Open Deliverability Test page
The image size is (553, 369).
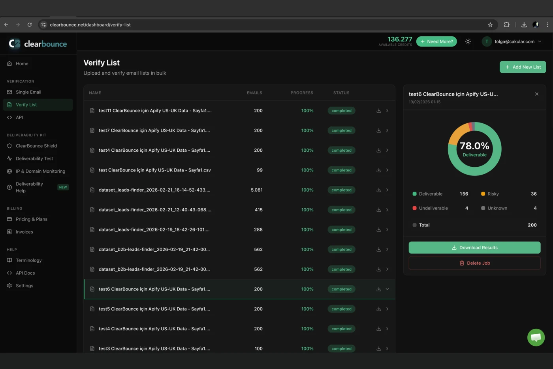tap(38, 158)
